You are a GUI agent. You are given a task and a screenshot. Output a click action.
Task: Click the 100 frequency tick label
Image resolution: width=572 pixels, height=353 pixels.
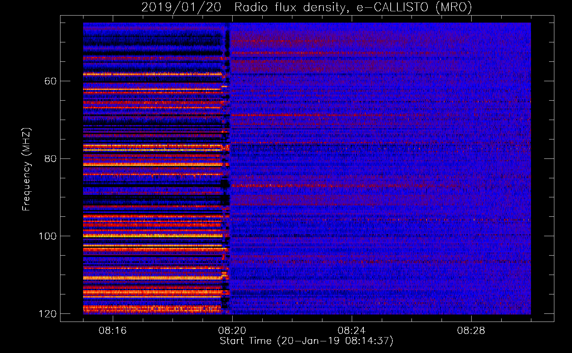tap(47, 236)
